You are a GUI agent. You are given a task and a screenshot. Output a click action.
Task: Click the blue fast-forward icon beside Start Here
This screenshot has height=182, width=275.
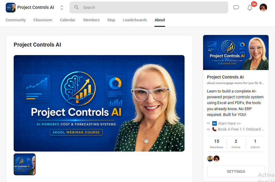pyautogui.click(x=214, y=124)
